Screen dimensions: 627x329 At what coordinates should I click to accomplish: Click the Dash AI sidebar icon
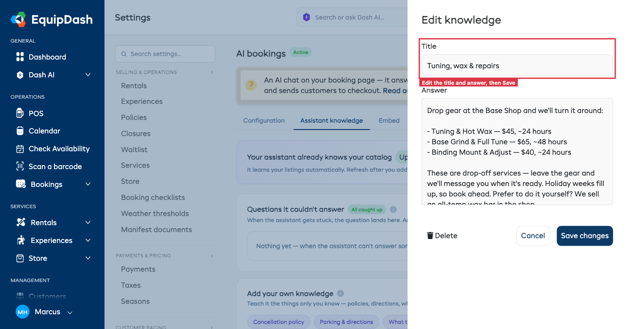(x=20, y=75)
